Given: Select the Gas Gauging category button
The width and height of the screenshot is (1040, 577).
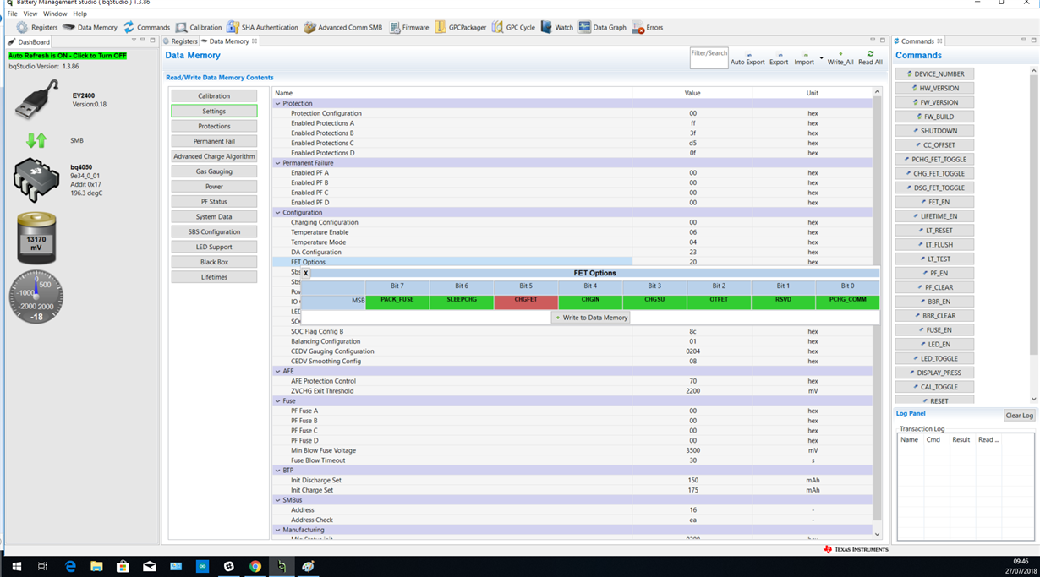Looking at the screenshot, I should [214, 171].
